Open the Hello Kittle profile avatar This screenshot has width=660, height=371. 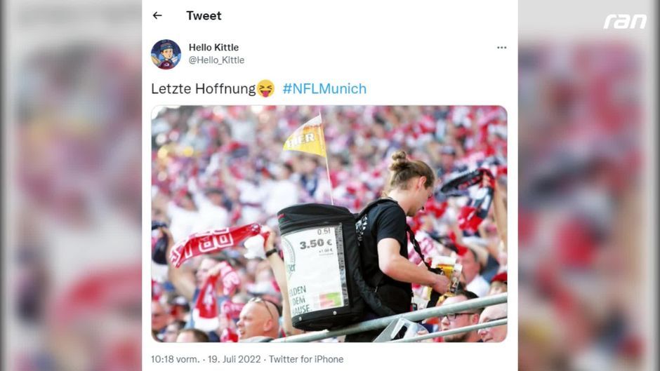tap(166, 54)
